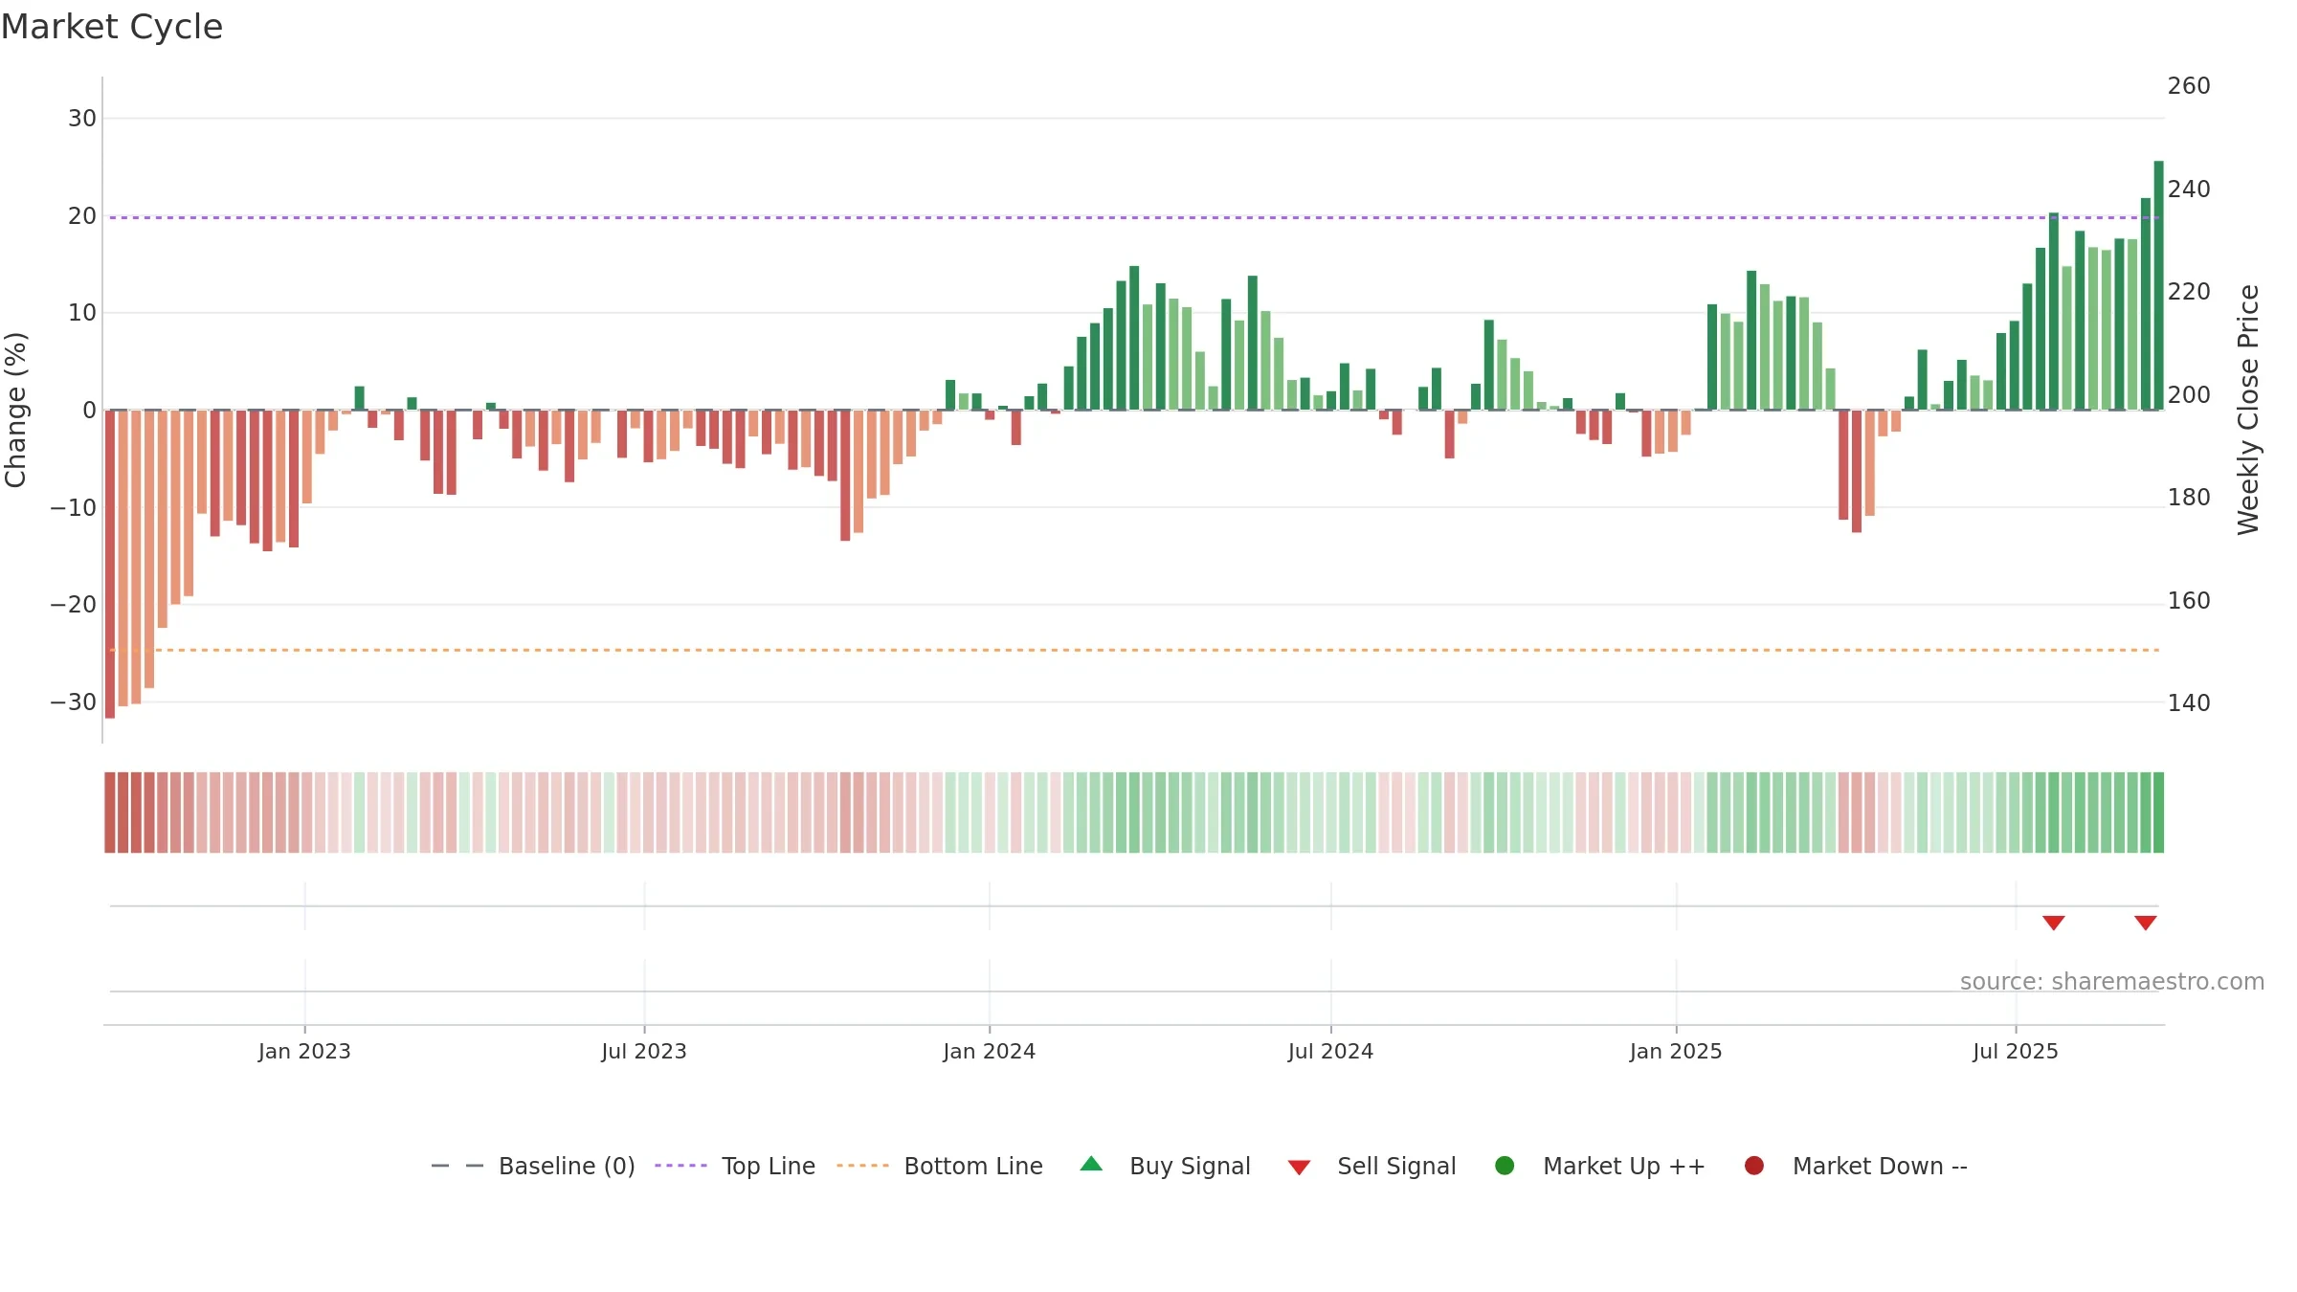Click the Change (%) axis title
The height and width of the screenshot is (1292, 2297).
pos(16,410)
